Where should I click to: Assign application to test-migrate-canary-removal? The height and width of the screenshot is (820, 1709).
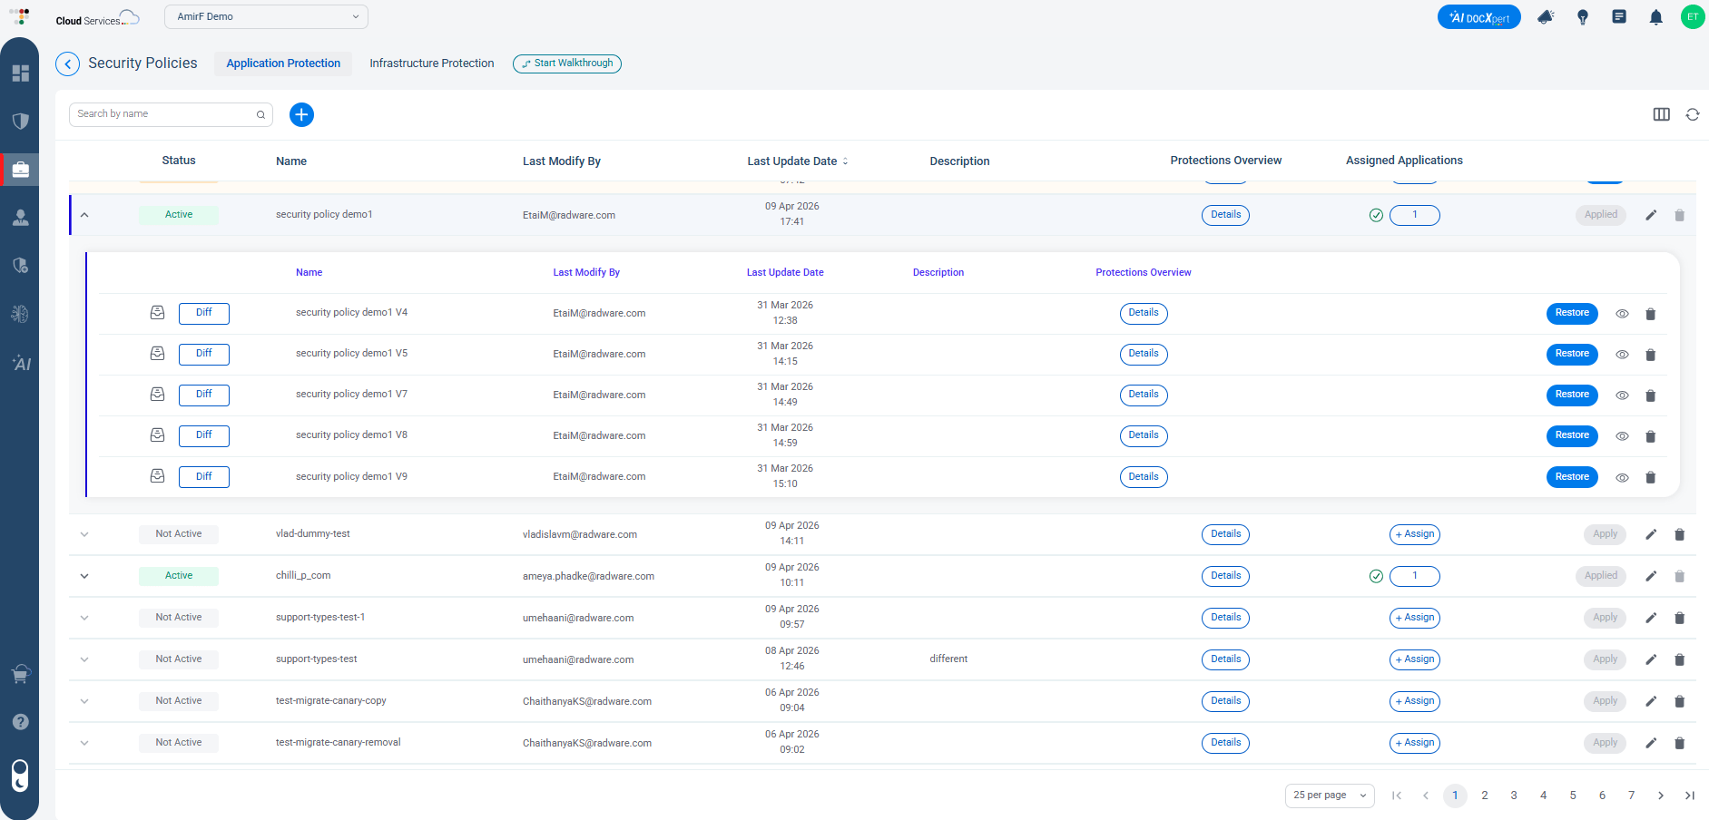(x=1414, y=743)
